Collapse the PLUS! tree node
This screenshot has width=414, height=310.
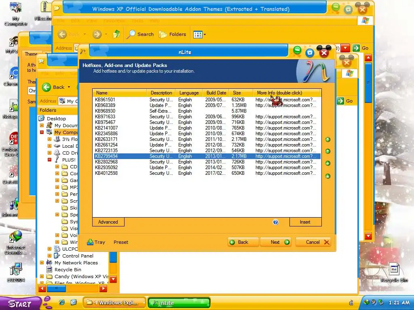[49, 160]
